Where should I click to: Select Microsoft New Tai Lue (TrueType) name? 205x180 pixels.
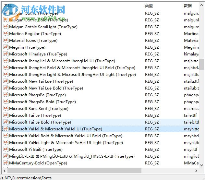click(x=41, y=81)
